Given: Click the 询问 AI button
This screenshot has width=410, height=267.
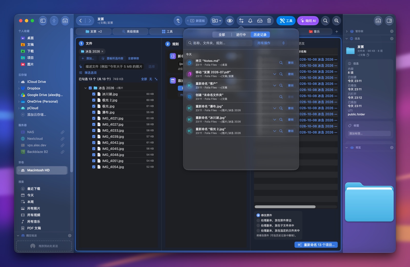Looking at the screenshot, I should [x=308, y=21].
